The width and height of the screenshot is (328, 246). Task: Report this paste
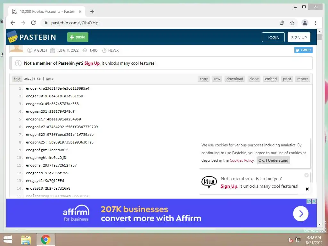302,79
